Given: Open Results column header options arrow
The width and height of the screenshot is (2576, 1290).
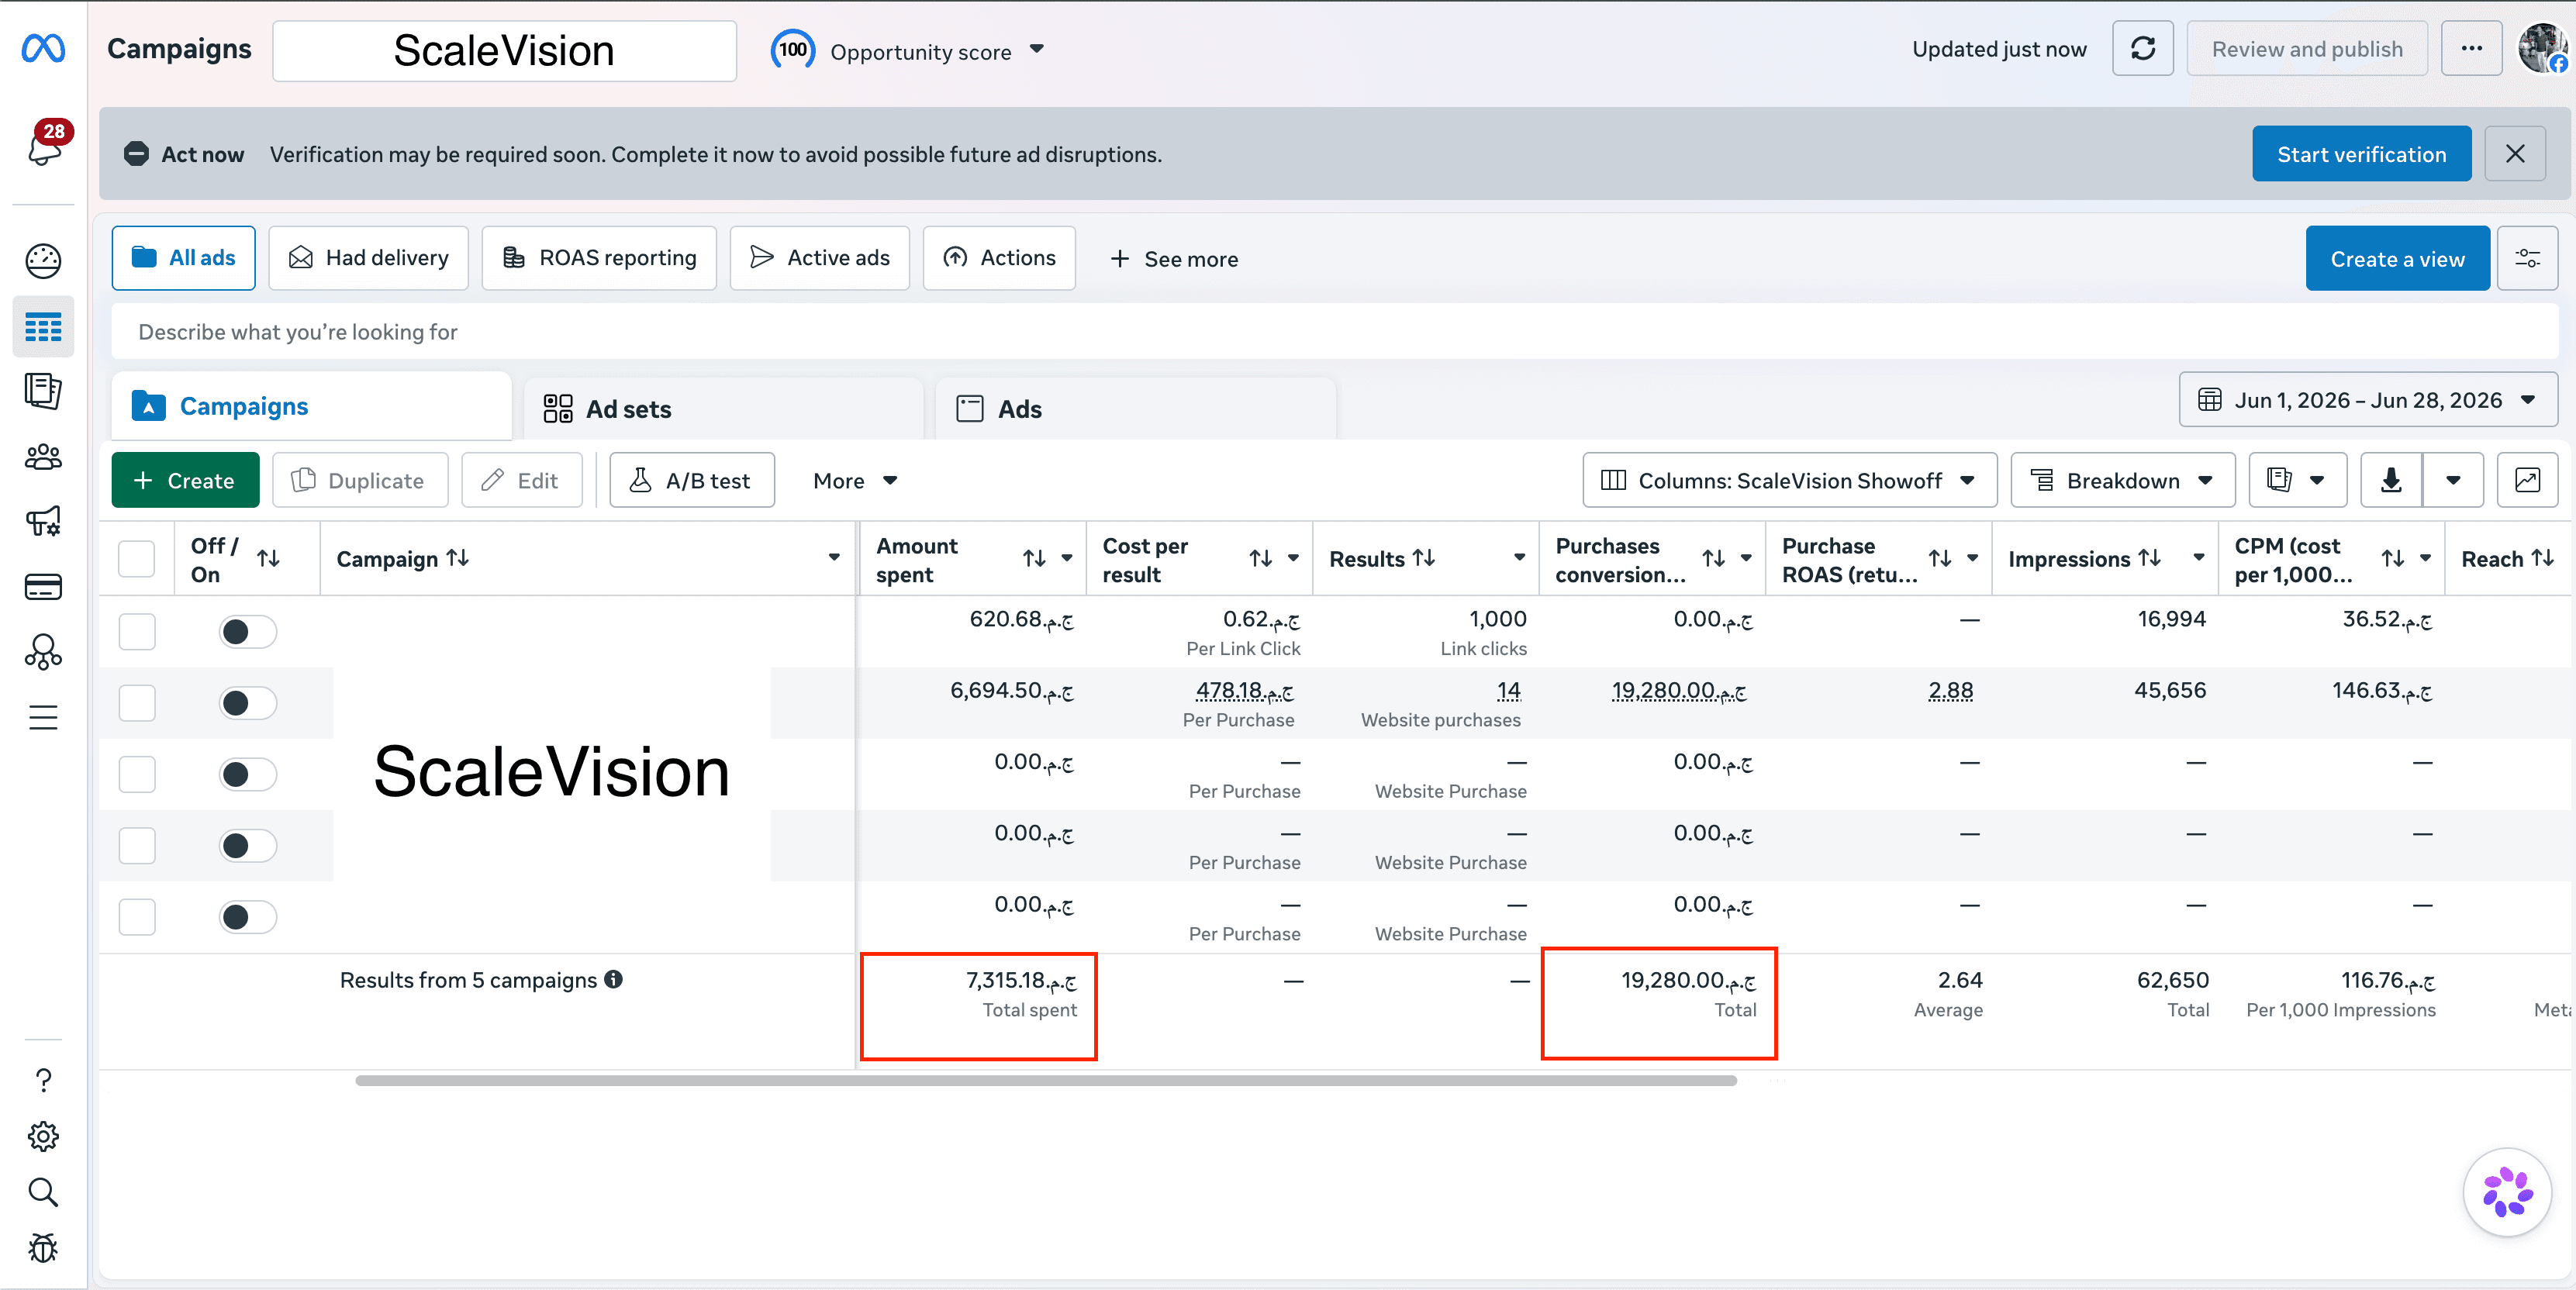Looking at the screenshot, I should tap(1519, 559).
